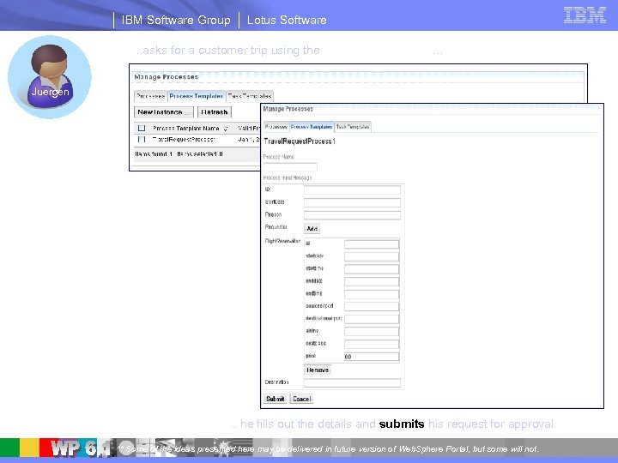Click the airline input field
618x463 pixels.
(372, 332)
